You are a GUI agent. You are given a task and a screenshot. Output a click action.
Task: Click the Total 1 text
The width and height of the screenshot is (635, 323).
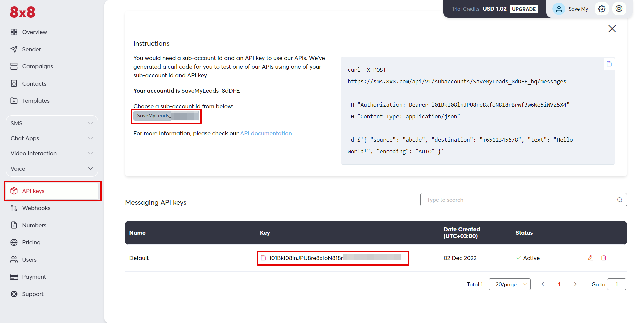point(475,284)
